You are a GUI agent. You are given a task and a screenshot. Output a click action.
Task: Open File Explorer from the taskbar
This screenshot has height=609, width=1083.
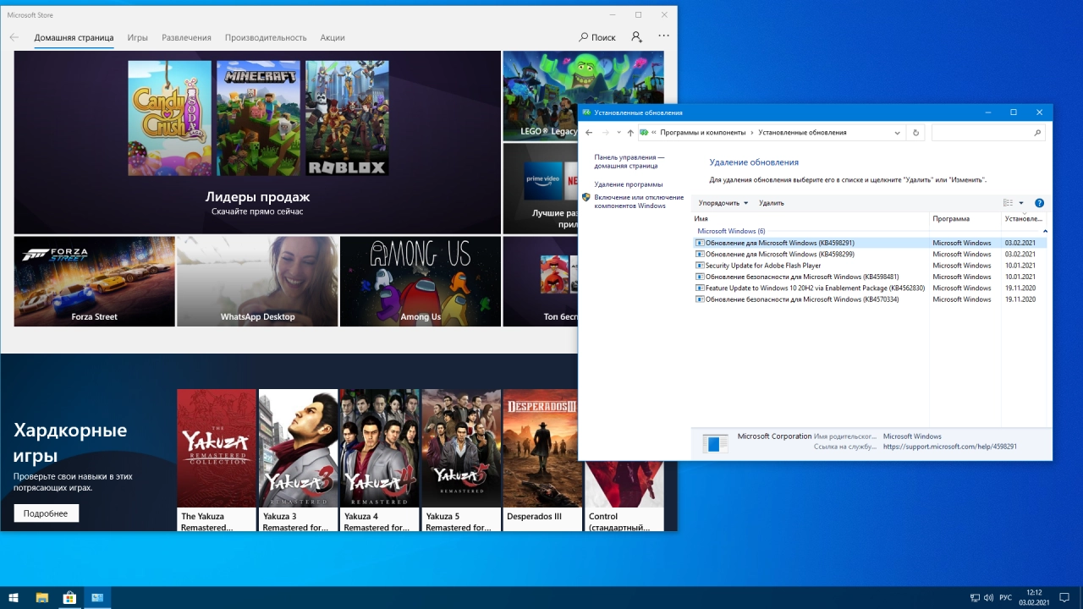(x=41, y=598)
